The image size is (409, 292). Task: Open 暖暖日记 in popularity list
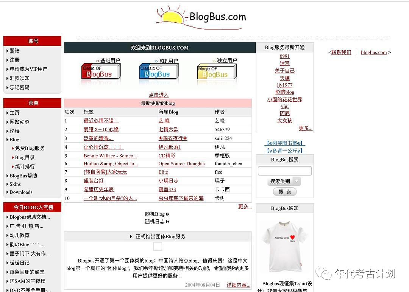click(20, 262)
